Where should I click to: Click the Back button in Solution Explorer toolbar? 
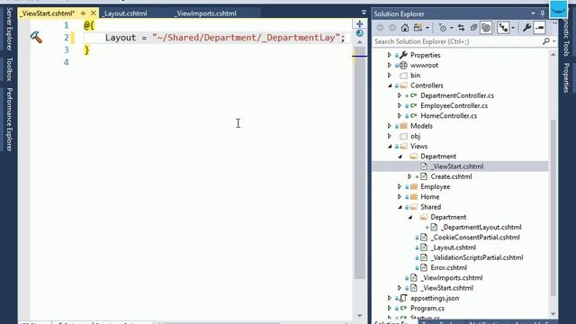coord(380,28)
